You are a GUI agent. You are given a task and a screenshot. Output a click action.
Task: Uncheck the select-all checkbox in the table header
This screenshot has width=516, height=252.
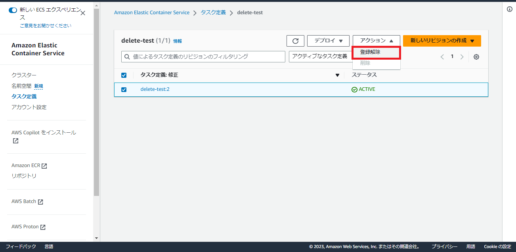pos(124,75)
